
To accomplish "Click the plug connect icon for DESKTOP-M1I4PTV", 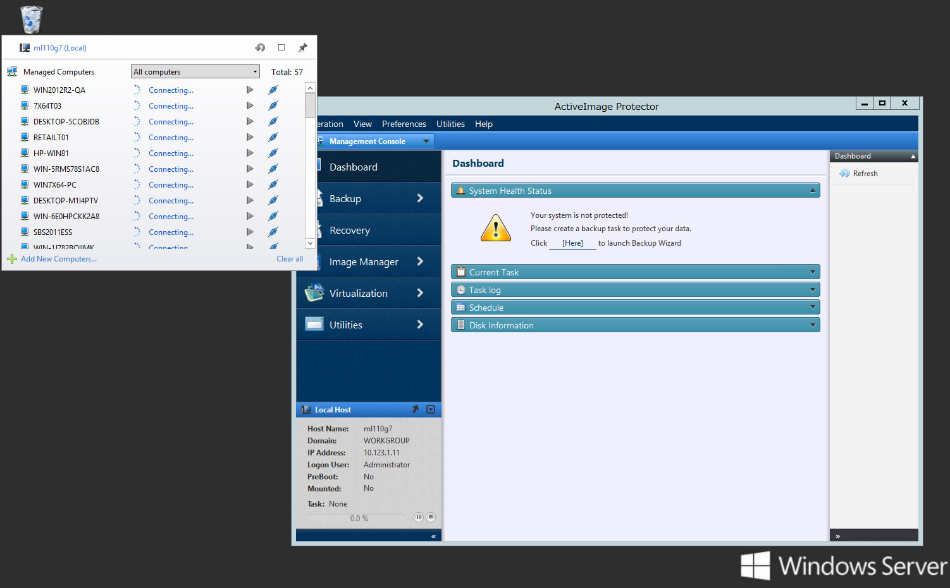I will 273,200.
